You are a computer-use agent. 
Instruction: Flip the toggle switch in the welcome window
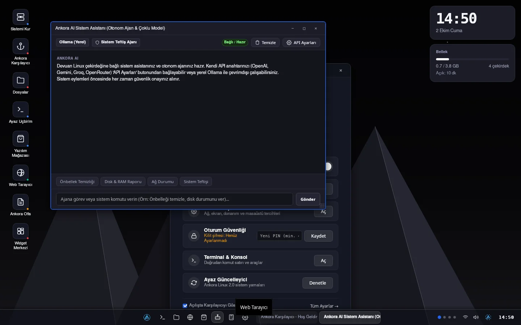pos(329,166)
